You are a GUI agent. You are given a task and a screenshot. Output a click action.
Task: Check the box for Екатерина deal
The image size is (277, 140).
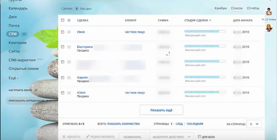[x=63, y=47]
